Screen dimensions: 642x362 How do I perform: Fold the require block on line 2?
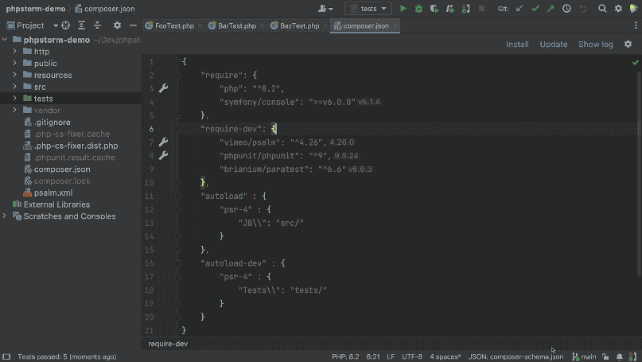click(x=177, y=75)
